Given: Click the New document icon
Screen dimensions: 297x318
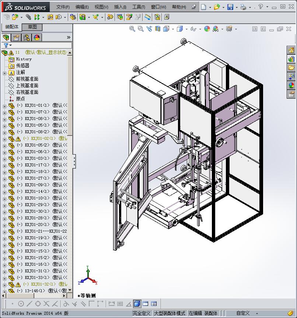Looking at the screenshot, I should pos(203,7).
